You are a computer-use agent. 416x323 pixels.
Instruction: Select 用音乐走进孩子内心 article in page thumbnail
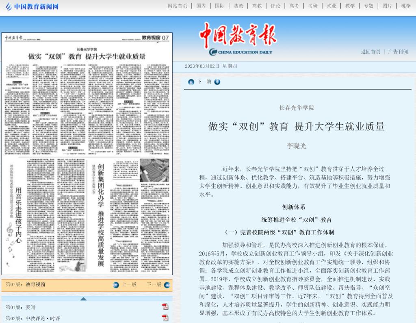(x=18, y=215)
